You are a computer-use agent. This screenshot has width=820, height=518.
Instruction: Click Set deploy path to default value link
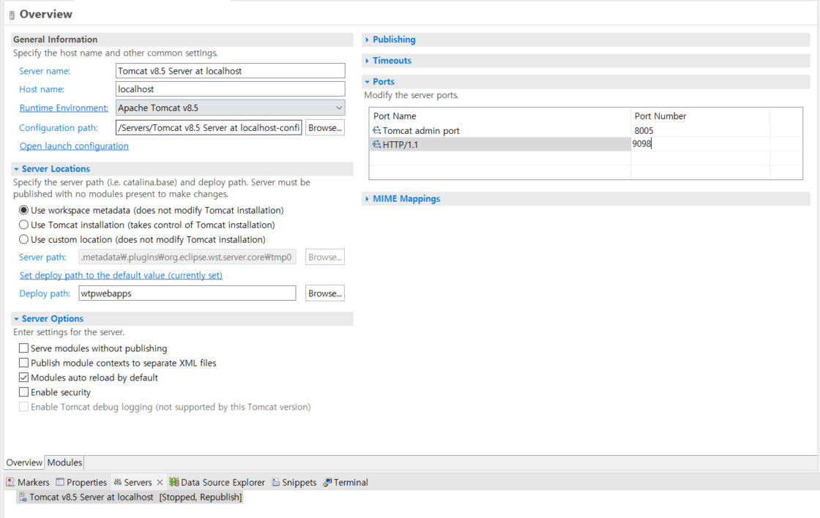point(121,275)
